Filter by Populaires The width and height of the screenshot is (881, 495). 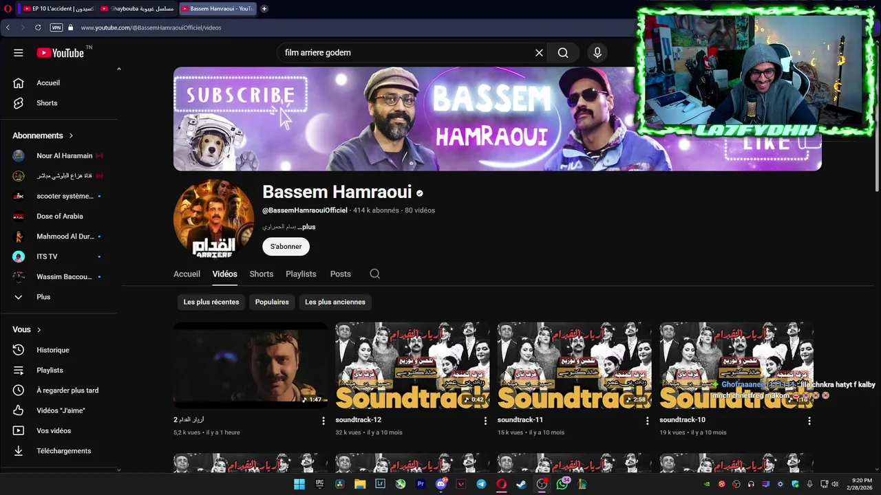point(272,302)
